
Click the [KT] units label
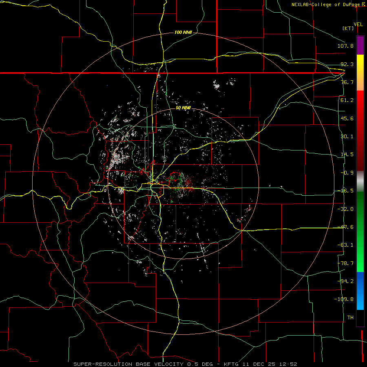(348, 28)
